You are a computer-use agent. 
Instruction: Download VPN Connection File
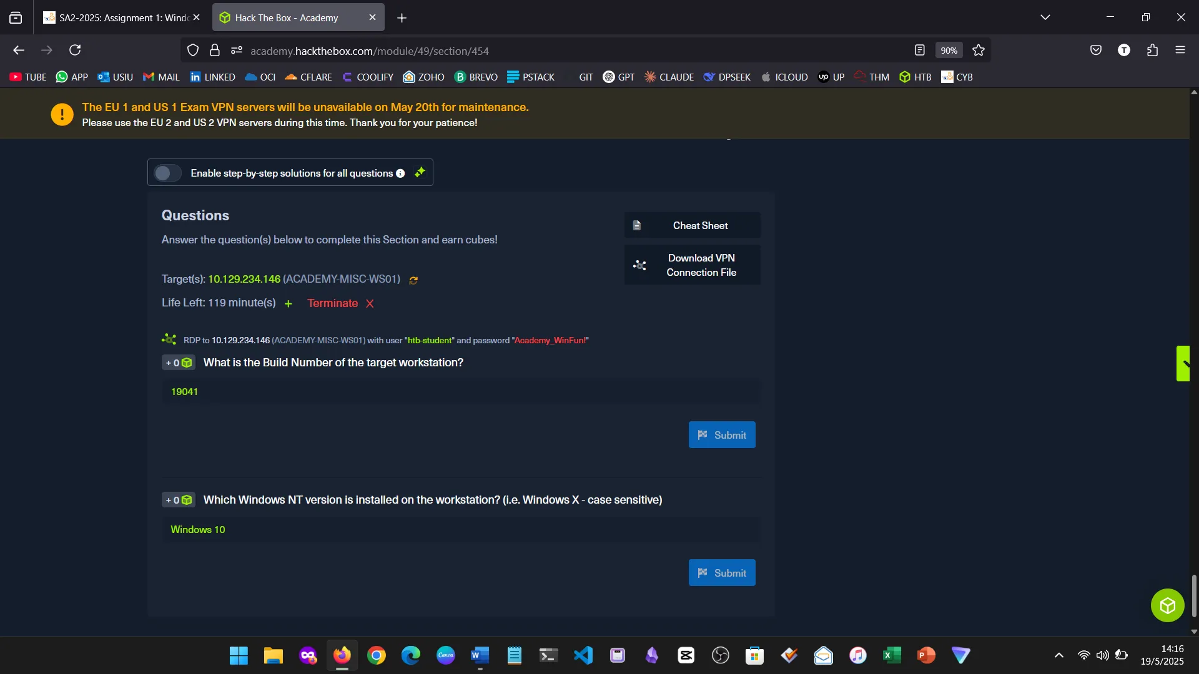pyautogui.click(x=692, y=265)
